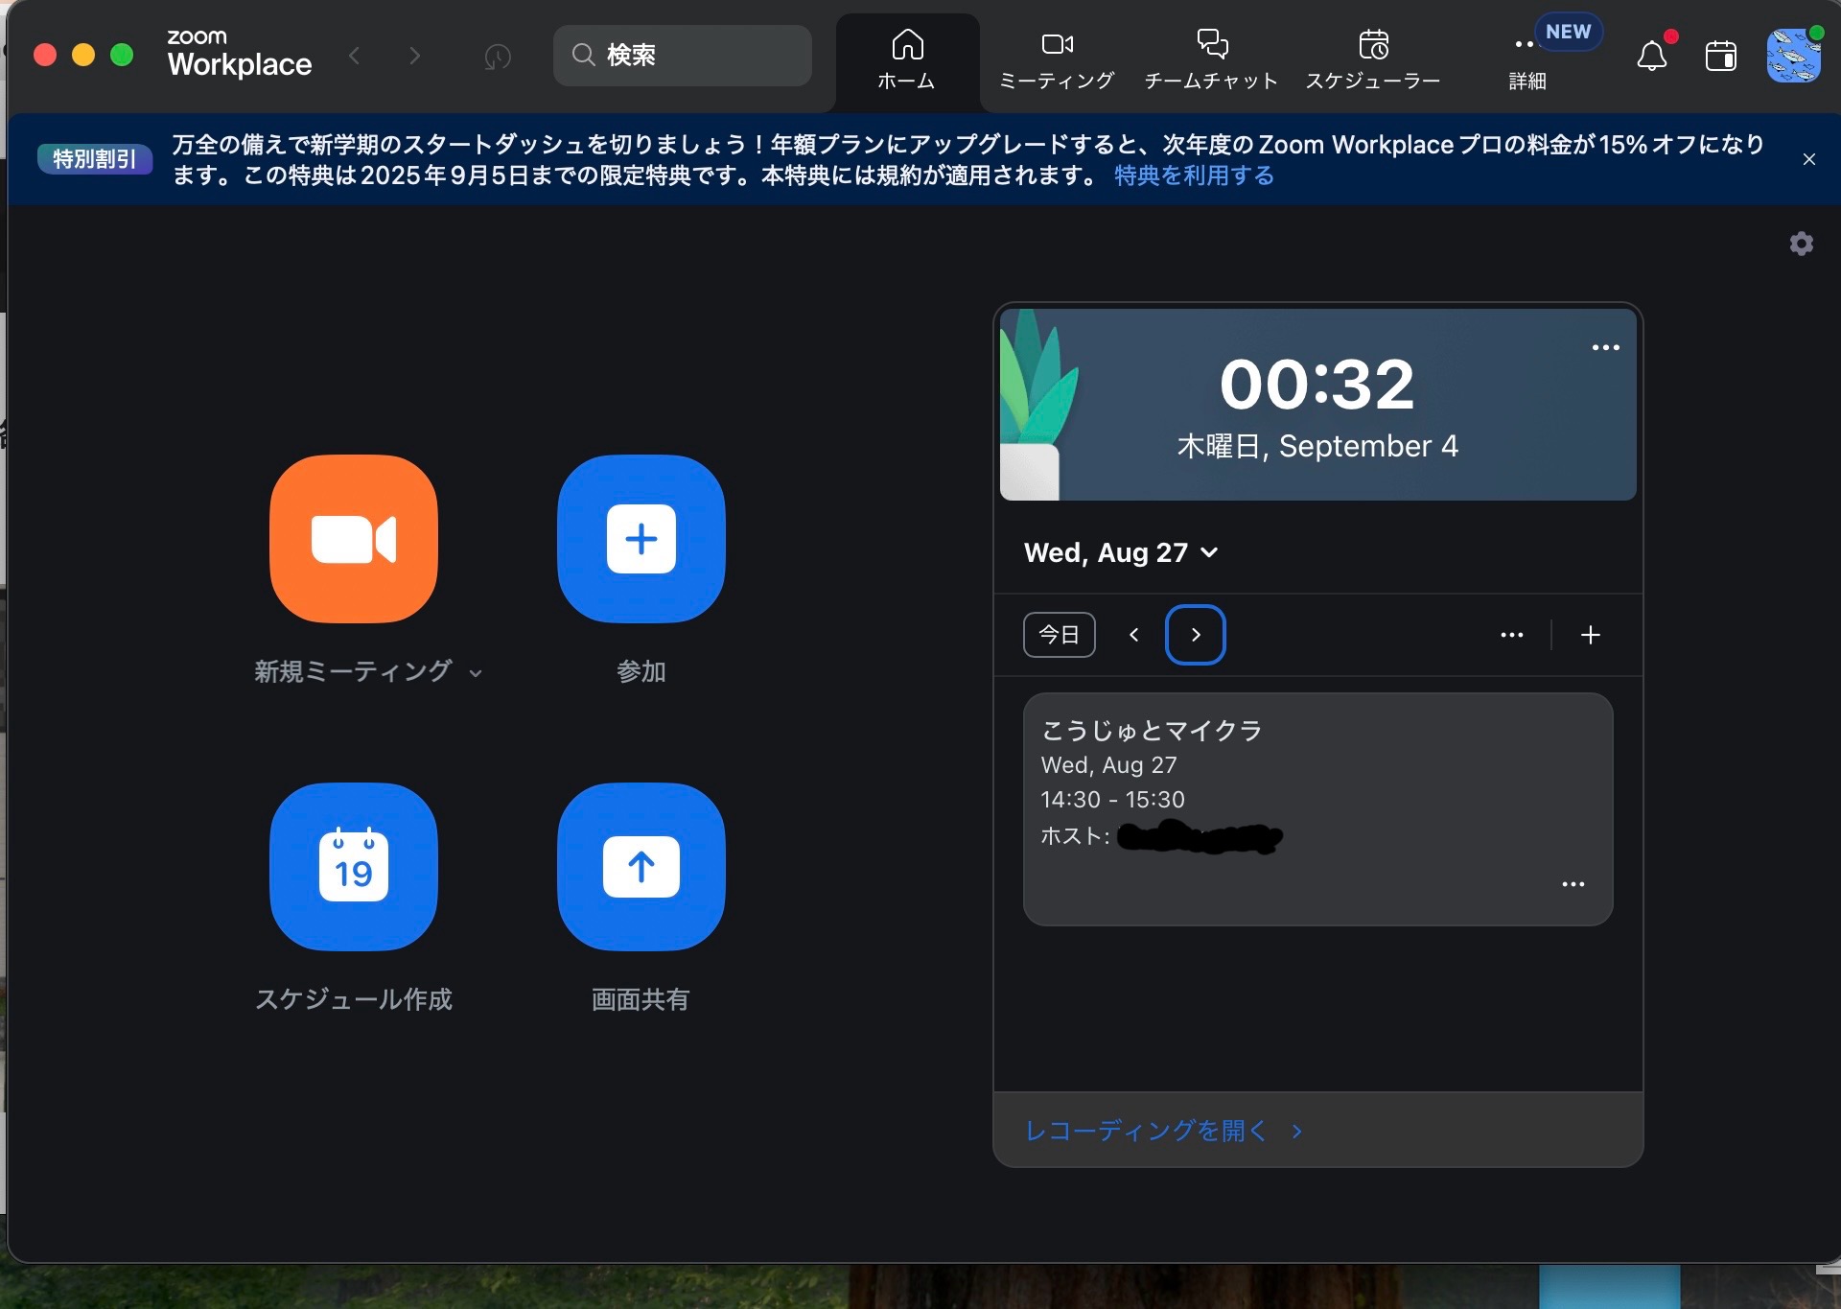Open the 詳細 more menu
The image size is (1841, 1309).
(1527, 63)
